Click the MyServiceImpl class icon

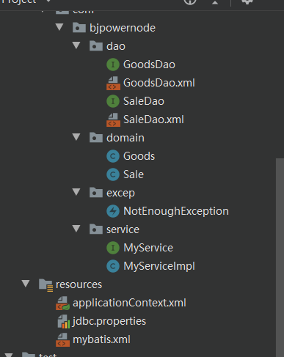coord(113,266)
